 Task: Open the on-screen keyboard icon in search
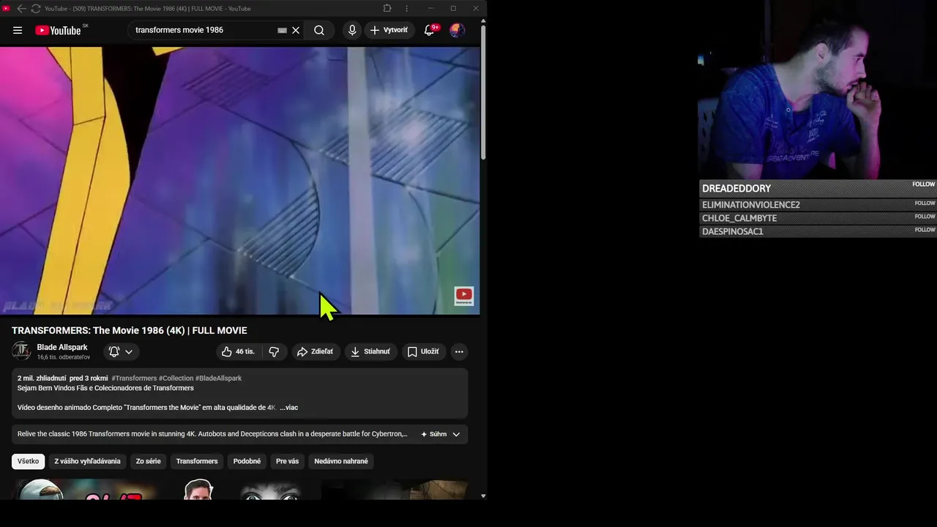(x=282, y=30)
